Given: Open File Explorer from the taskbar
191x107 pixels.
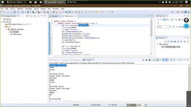Looking at the screenshot, I should tap(30, 2).
